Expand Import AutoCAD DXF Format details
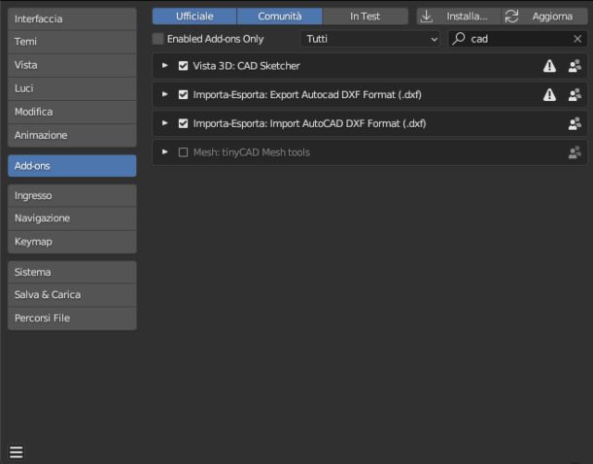The width and height of the screenshot is (593, 464). [165, 124]
